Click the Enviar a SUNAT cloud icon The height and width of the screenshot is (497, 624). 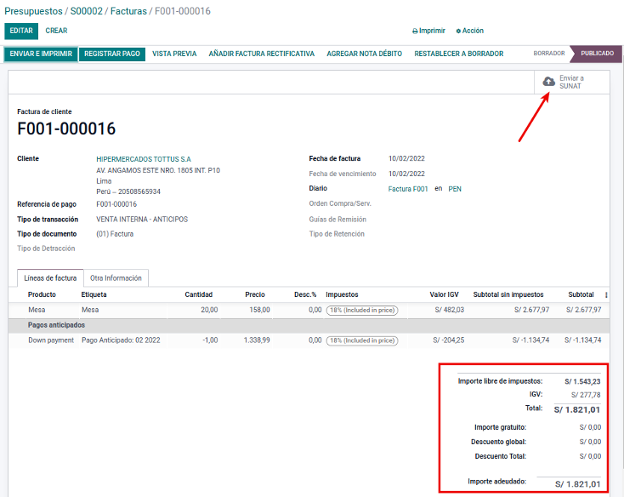tap(548, 82)
